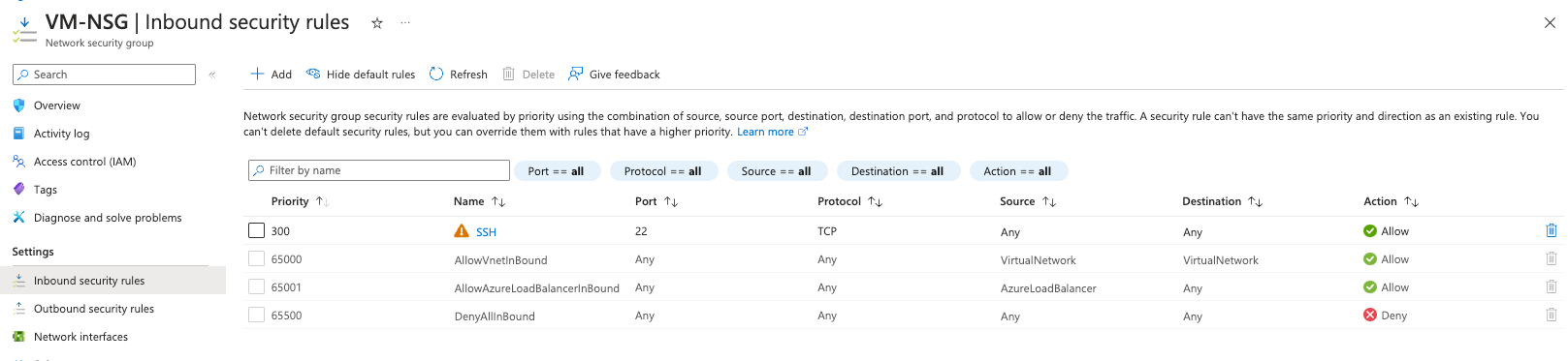Collapse the sidebar with the double chevron
This screenshot has width=1568, height=361.
tap(212, 75)
